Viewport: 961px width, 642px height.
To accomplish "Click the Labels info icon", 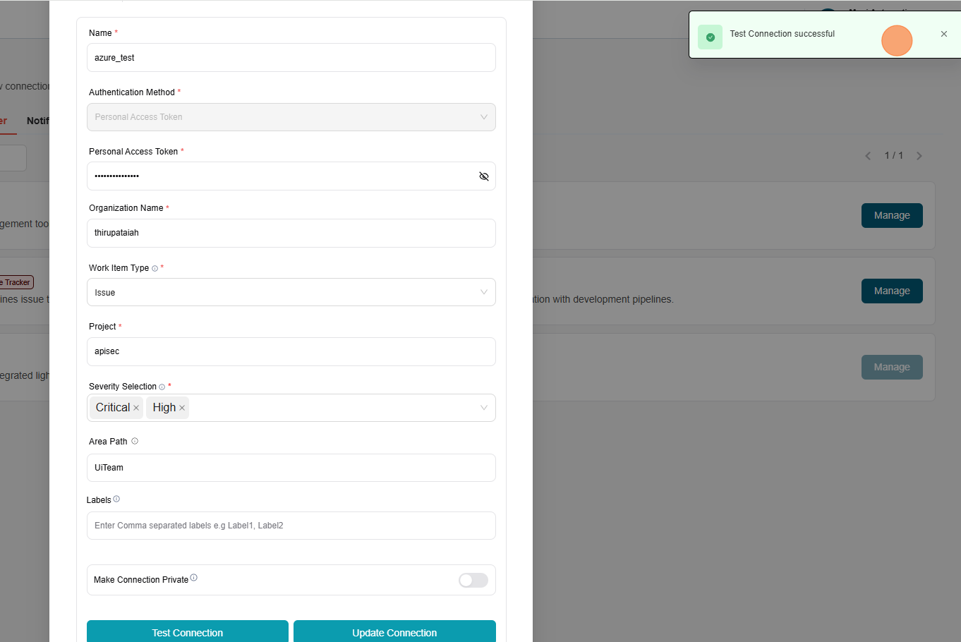I will click(x=116, y=499).
